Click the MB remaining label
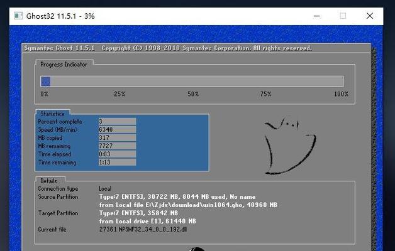This screenshot has width=395, height=251. point(54,146)
